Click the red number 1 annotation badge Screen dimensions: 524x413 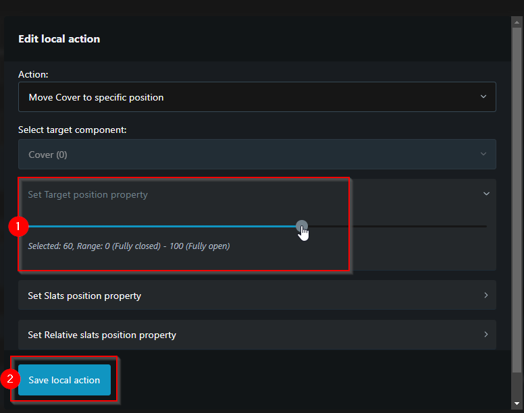(x=18, y=227)
